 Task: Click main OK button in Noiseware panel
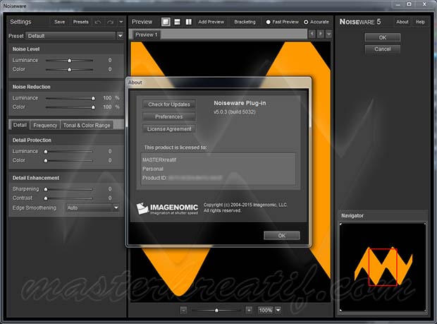click(382, 37)
